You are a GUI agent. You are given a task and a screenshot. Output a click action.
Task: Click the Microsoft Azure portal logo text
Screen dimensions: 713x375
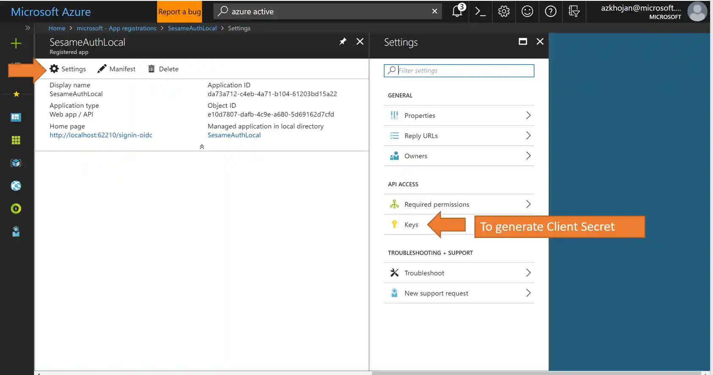click(51, 12)
